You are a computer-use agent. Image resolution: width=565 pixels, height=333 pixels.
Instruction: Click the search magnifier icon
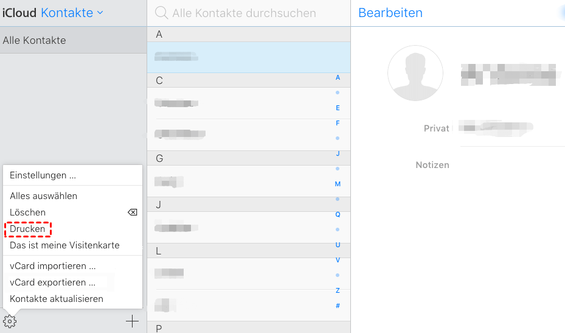point(161,13)
